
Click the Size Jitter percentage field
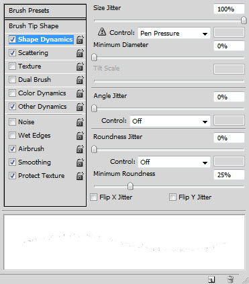pos(229,9)
